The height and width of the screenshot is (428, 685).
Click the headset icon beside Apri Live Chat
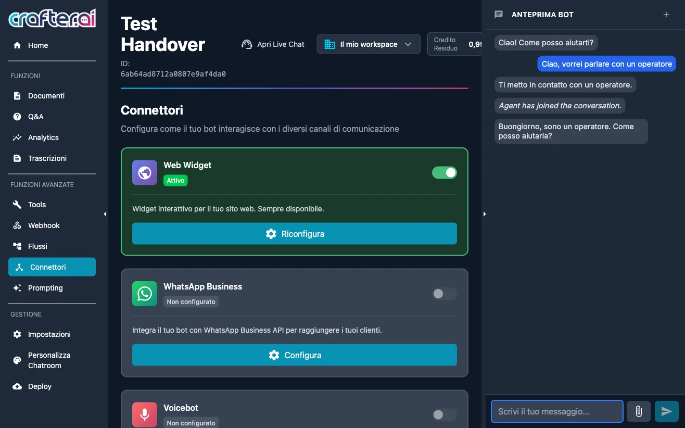pyautogui.click(x=247, y=44)
